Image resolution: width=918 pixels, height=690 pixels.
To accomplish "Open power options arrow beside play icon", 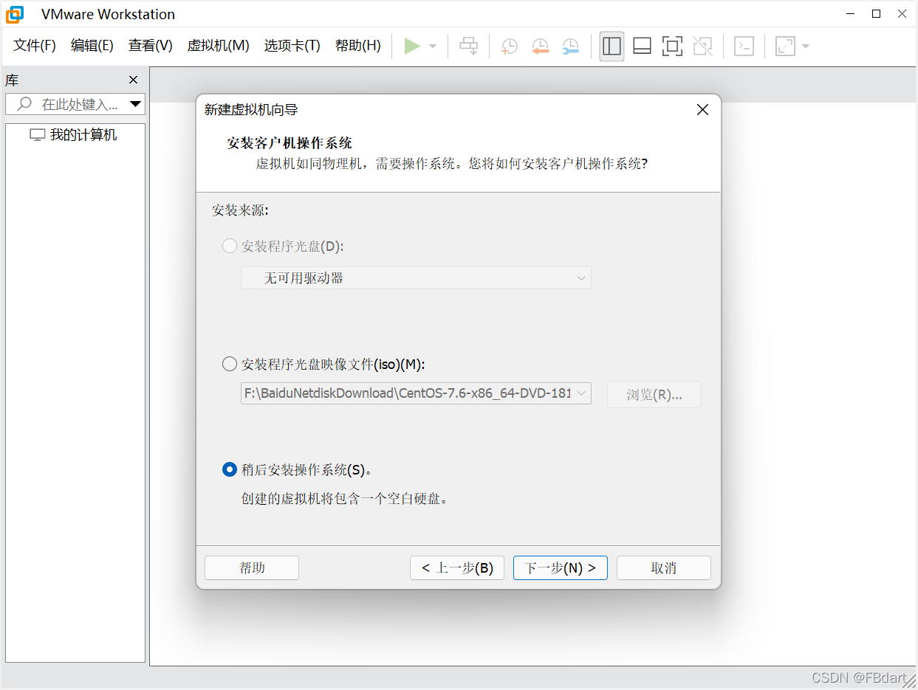I will click(x=433, y=46).
